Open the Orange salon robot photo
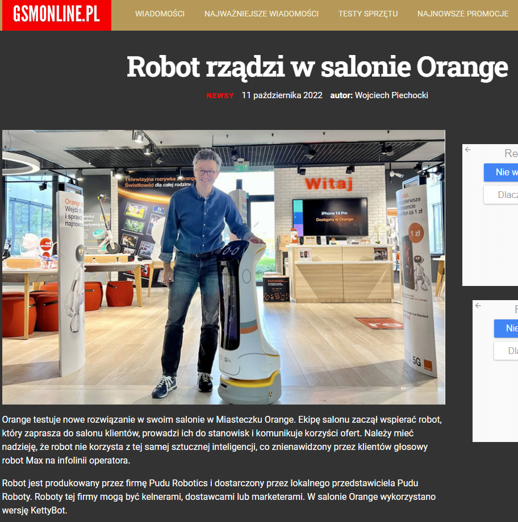Screen dimensions: 518x522 tap(224, 267)
